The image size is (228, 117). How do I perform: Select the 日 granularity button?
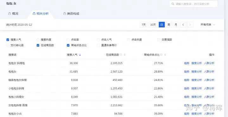[x=162, y=25]
